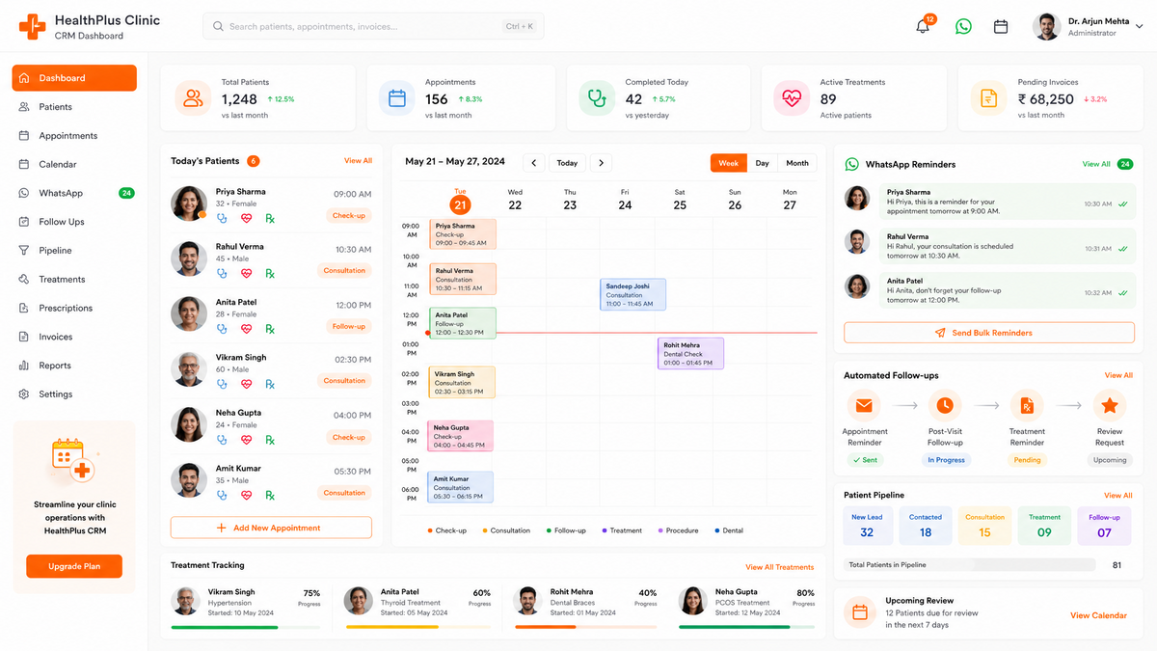Open WhatsApp in the sidebar
Screen dimensions: 1157x651
click(x=74, y=193)
